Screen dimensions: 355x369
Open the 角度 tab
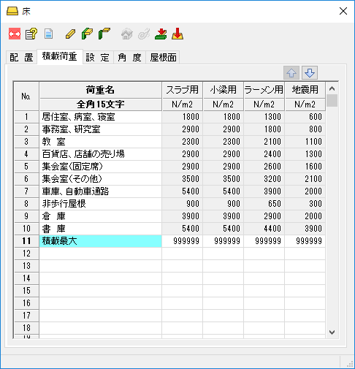coord(129,58)
